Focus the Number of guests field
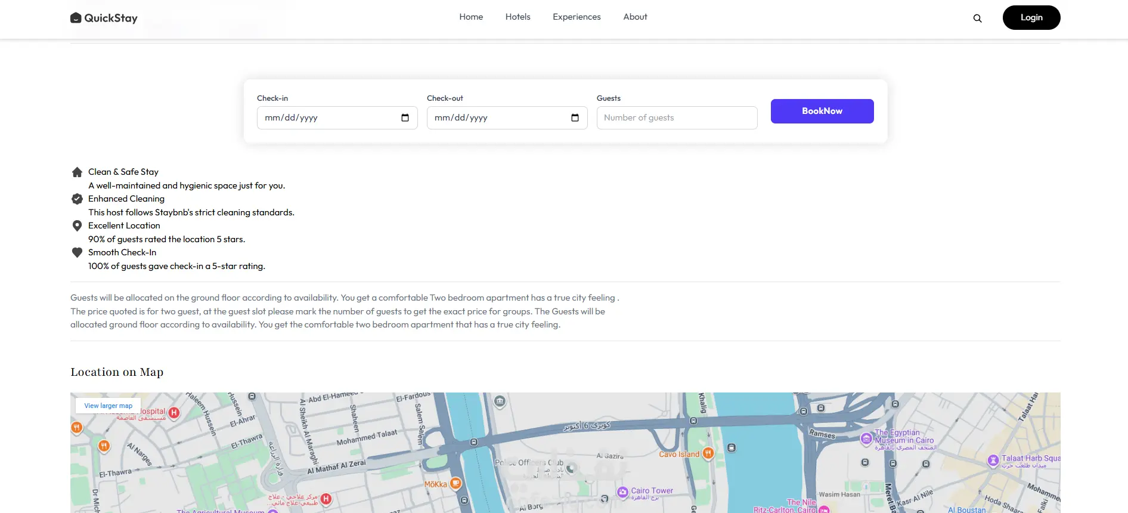 (677, 118)
